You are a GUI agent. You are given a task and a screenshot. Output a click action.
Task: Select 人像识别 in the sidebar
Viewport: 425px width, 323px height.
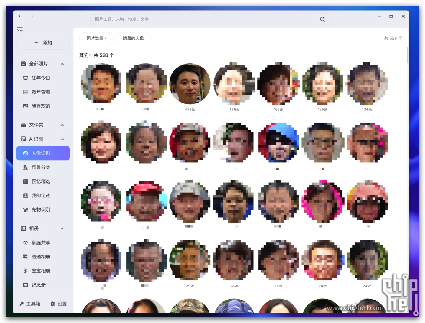[x=43, y=153]
